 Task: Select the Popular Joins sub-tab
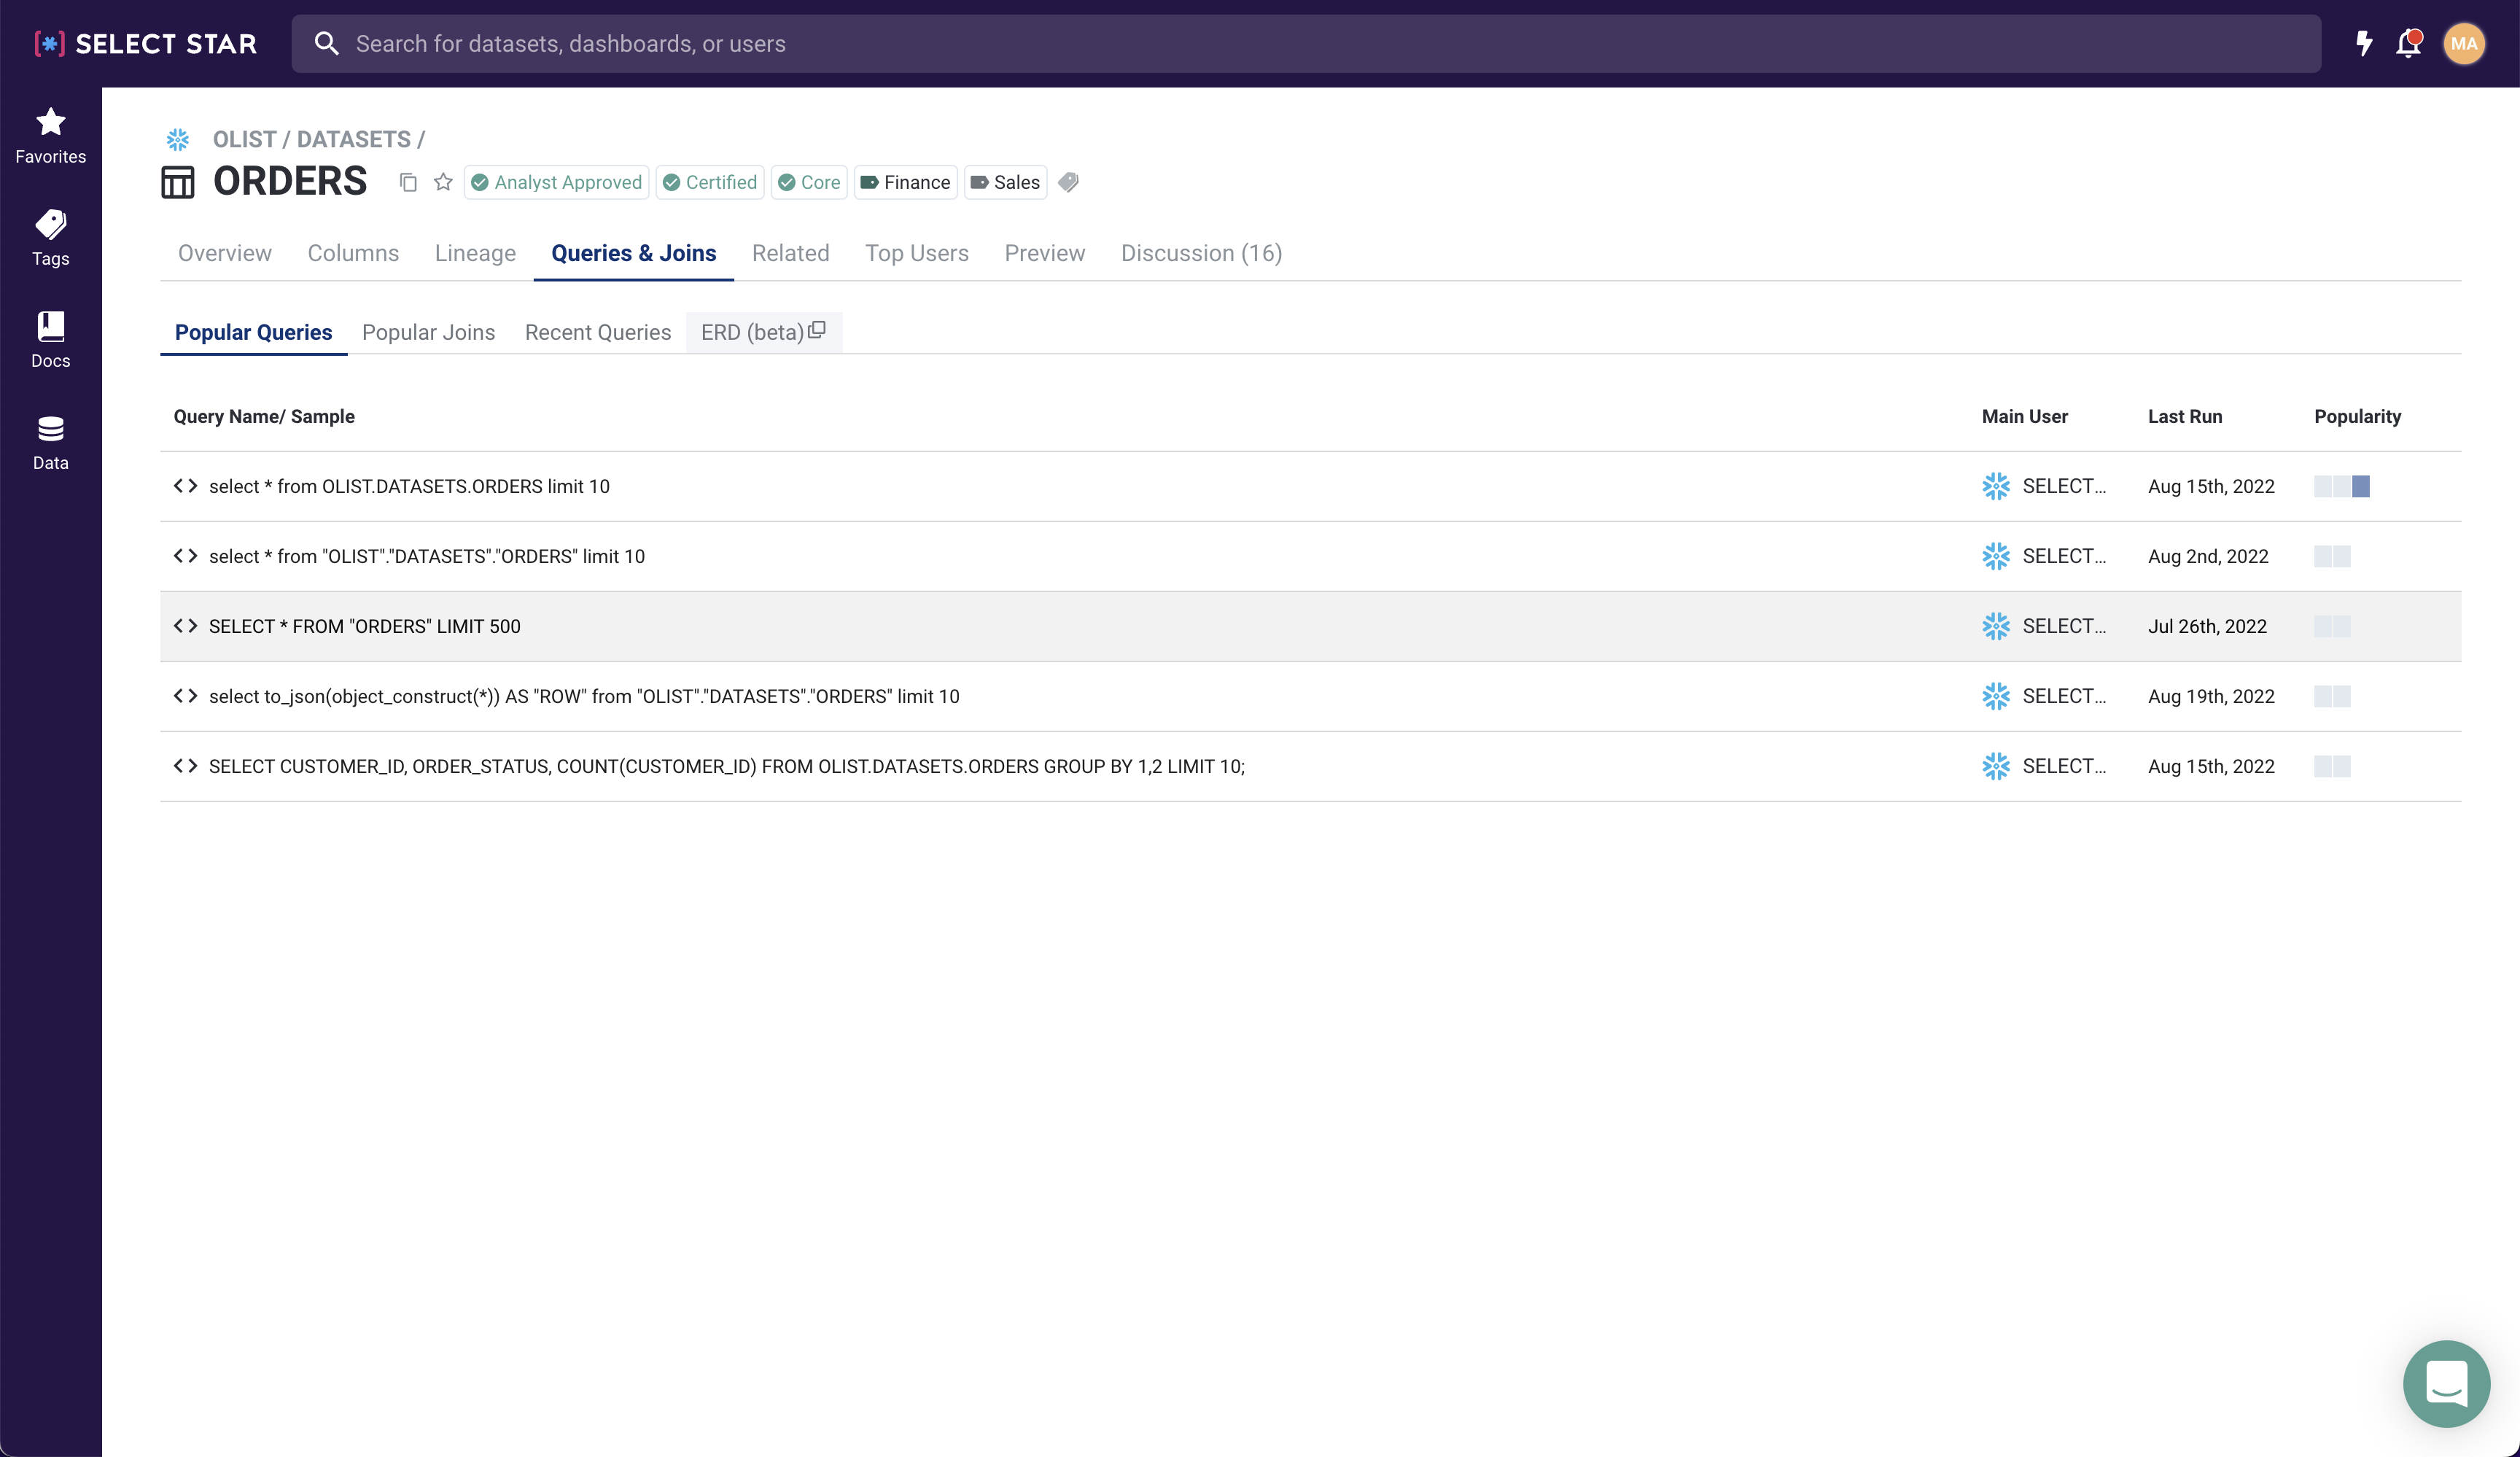[x=428, y=332]
